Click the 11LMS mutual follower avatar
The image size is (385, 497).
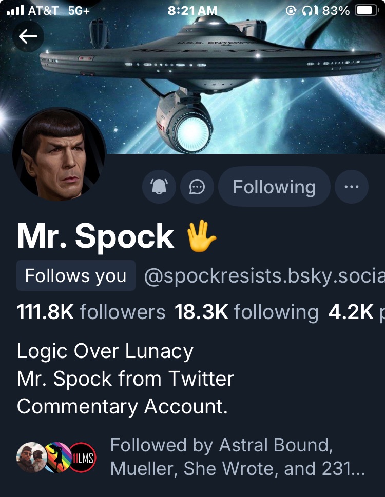83,456
